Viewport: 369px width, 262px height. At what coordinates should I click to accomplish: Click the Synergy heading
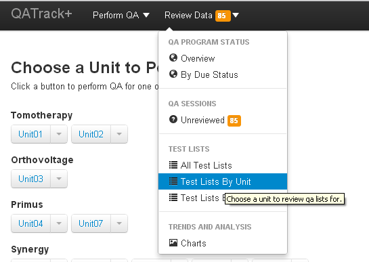pyautogui.click(x=30, y=250)
